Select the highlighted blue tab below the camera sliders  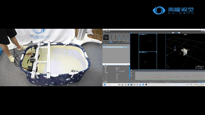pyautogui.click(x=111, y=42)
